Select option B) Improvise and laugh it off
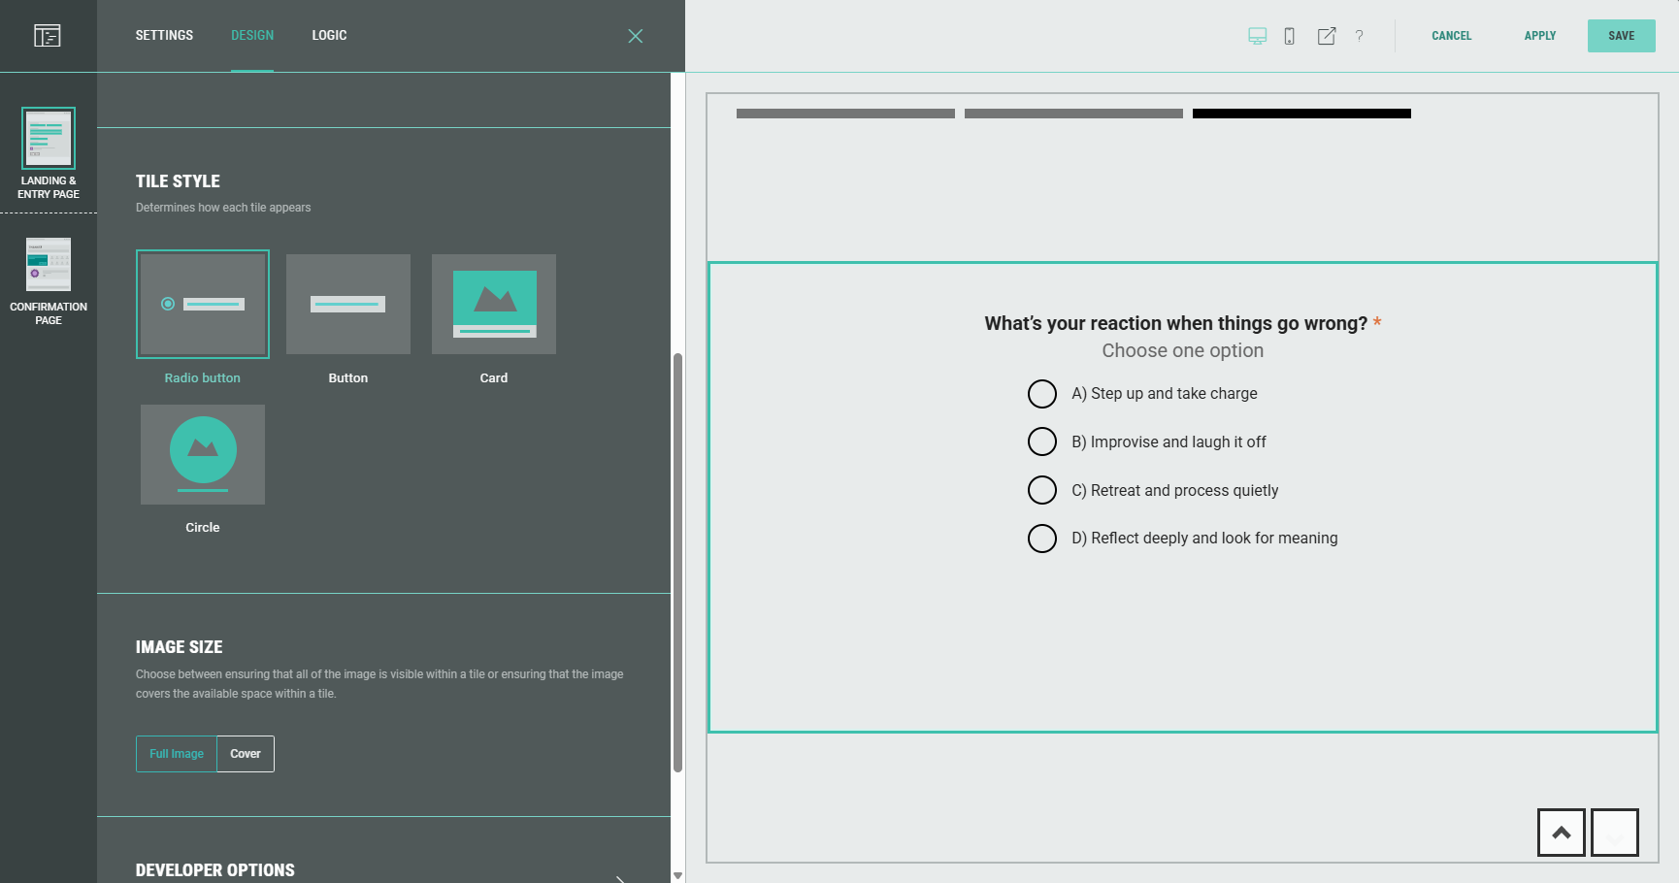Screen dimensions: 1679x883 [1042, 441]
